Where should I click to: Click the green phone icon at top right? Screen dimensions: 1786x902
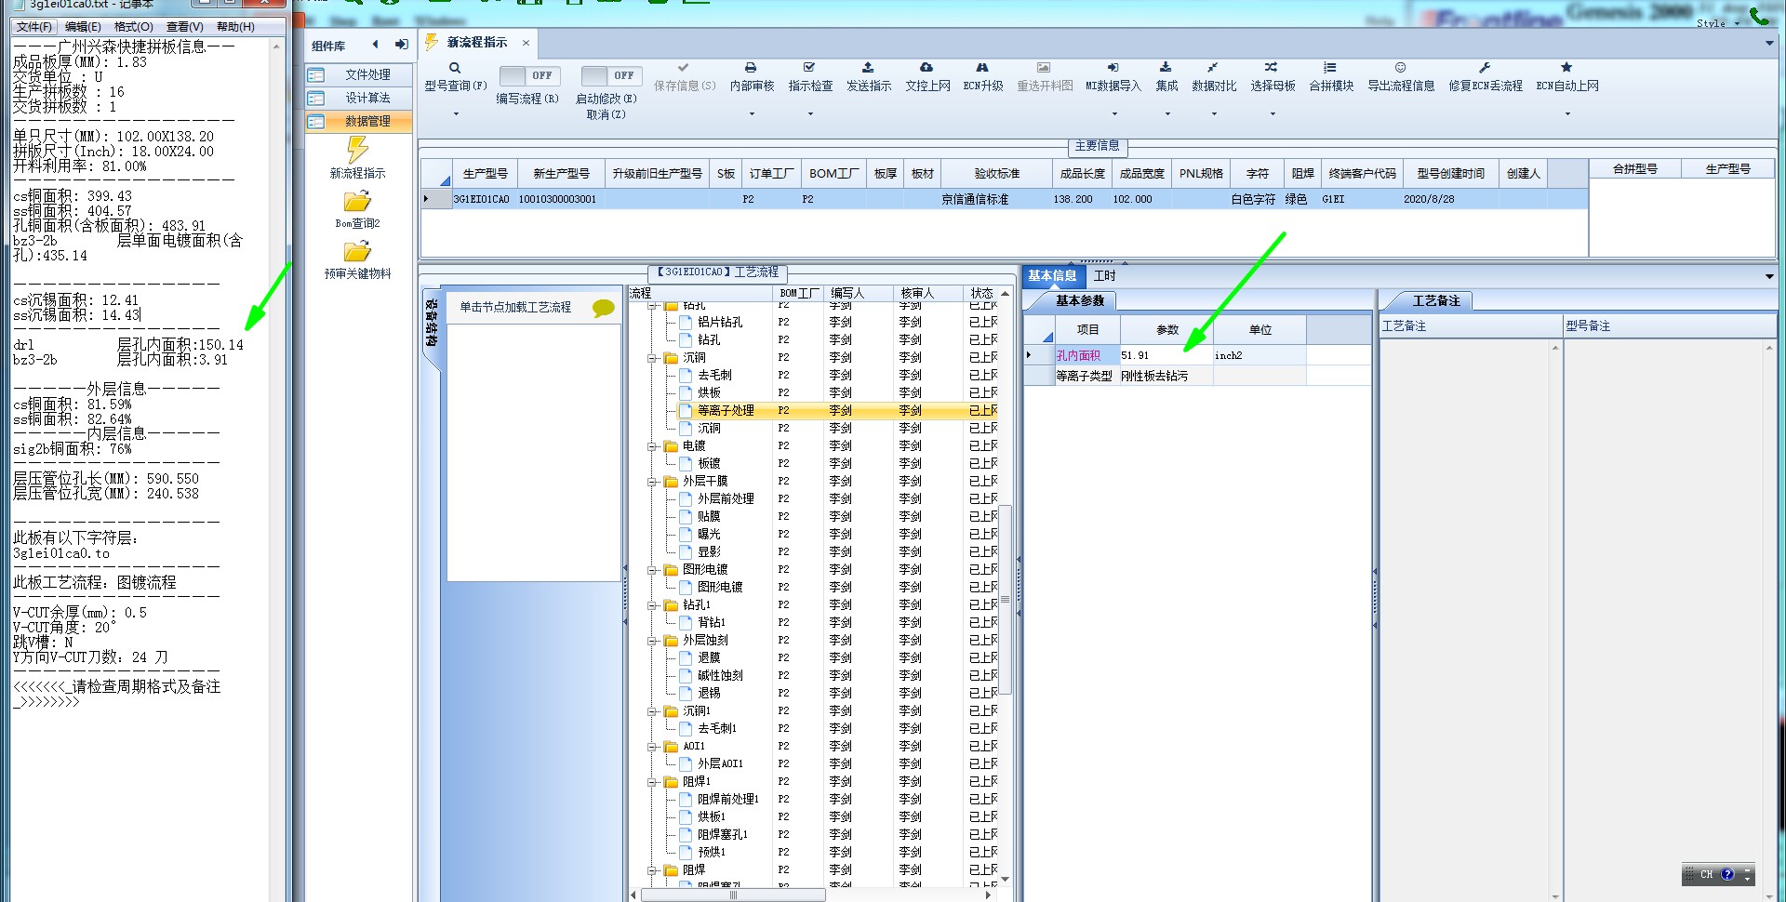1760,16
